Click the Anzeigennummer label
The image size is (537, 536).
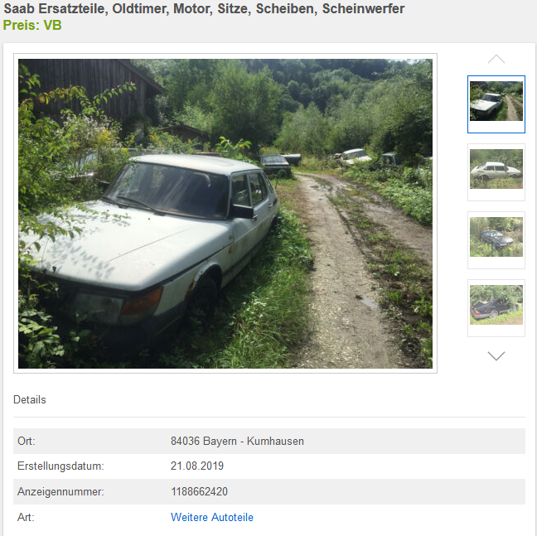coord(60,492)
